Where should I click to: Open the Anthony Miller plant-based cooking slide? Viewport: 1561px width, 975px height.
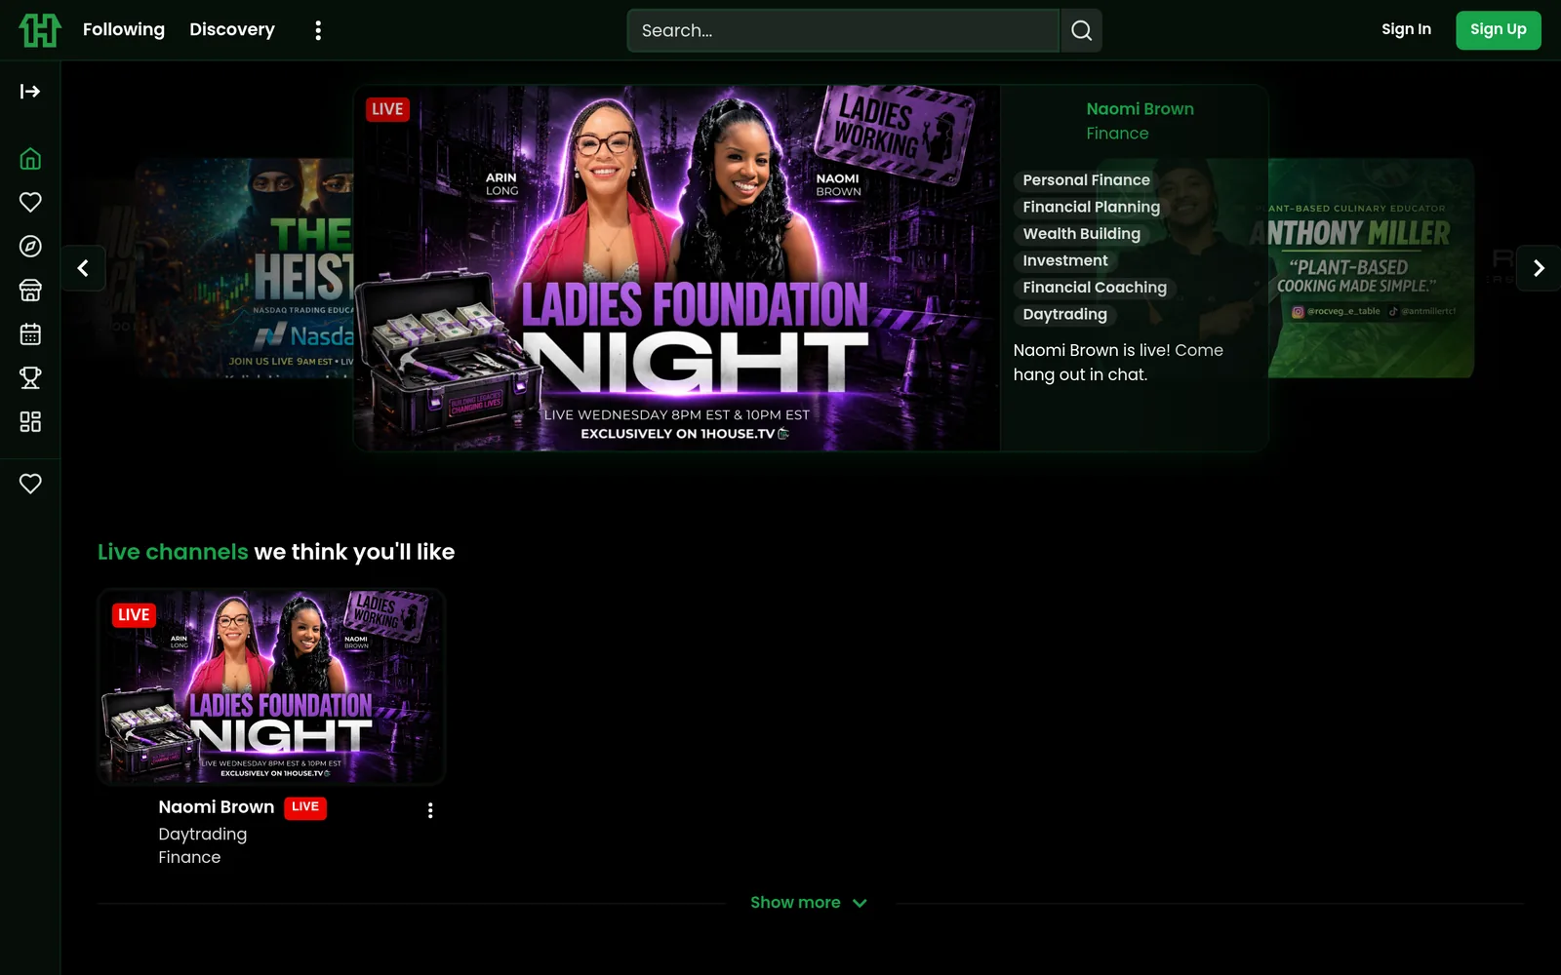pos(1371,268)
